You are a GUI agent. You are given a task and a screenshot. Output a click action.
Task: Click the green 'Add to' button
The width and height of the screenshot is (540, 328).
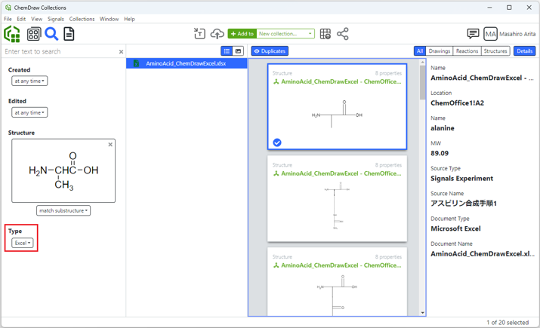pyautogui.click(x=242, y=34)
